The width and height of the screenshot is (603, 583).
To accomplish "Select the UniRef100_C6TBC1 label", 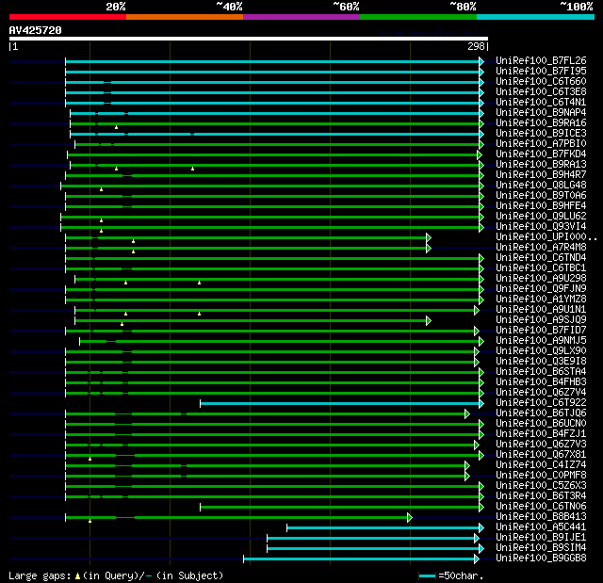I will (541, 268).
